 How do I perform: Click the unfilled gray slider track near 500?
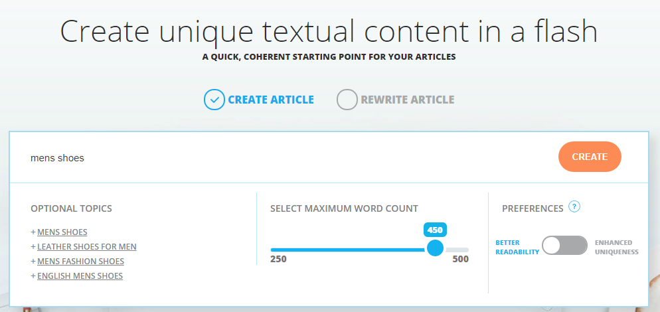458,250
